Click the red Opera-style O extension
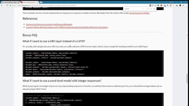This screenshot has height=106, width=189. (171, 5)
